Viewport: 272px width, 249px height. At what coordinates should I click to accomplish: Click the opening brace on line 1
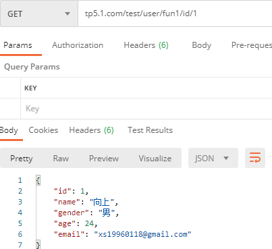pyautogui.click(x=38, y=180)
